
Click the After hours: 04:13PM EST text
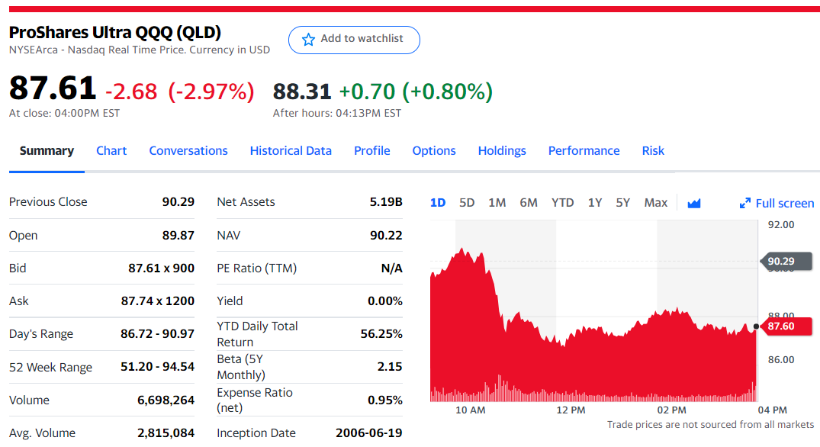pos(337,113)
